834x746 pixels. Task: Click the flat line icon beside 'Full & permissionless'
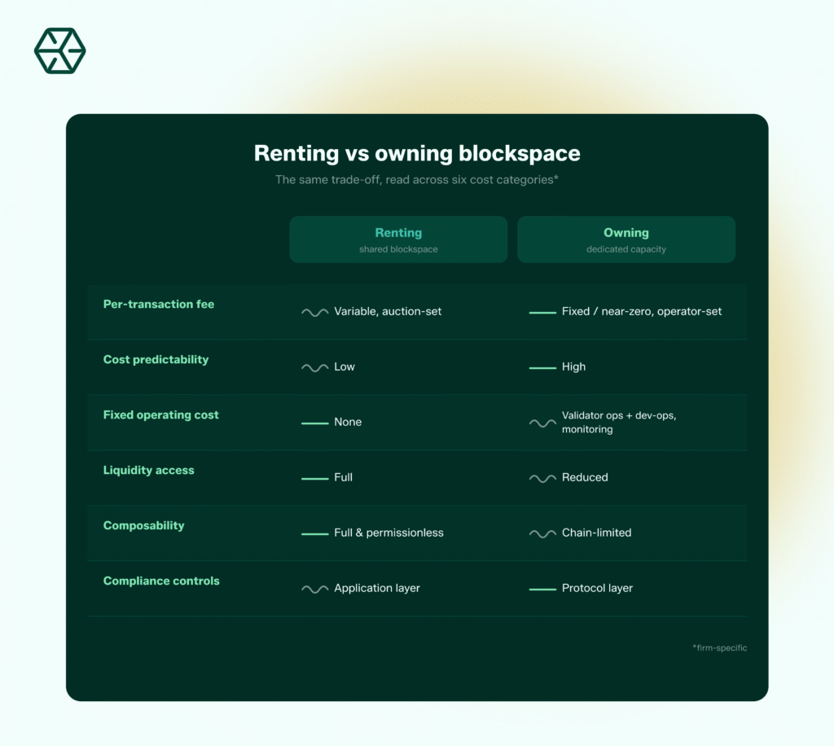[x=315, y=533]
